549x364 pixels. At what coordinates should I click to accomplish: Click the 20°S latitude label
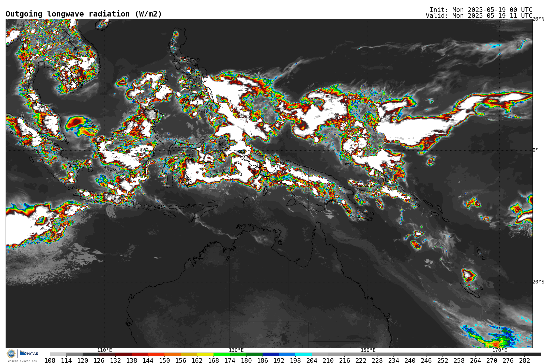[538, 282]
